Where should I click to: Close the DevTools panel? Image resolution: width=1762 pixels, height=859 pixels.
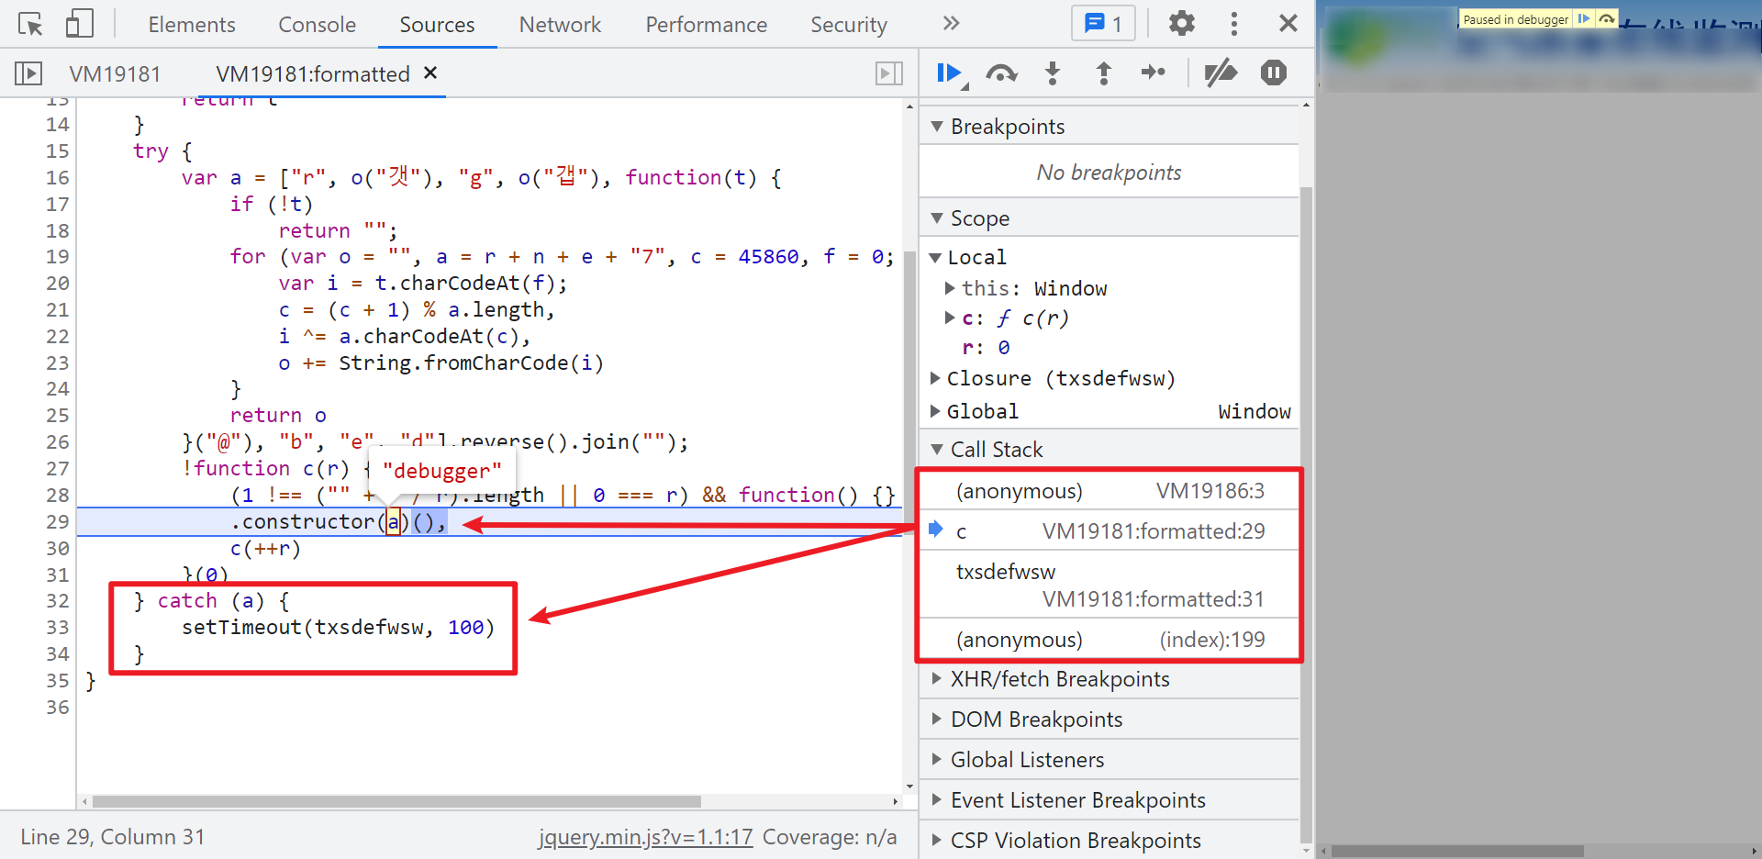tap(1288, 24)
